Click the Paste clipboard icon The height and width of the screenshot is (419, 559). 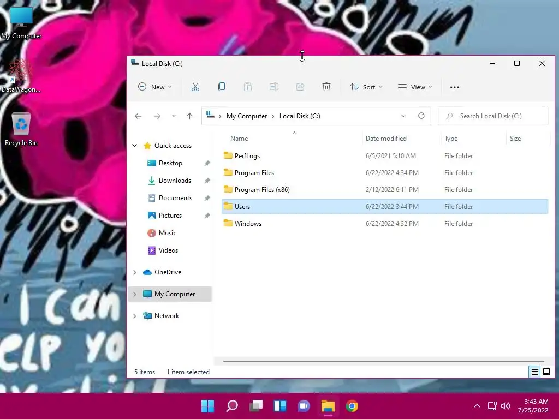click(248, 87)
